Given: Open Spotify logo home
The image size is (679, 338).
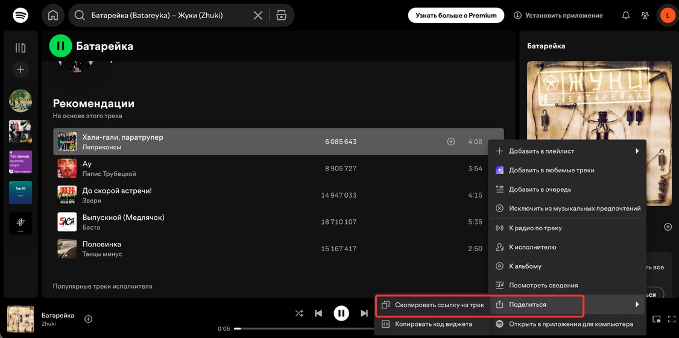Looking at the screenshot, I should (21, 16).
